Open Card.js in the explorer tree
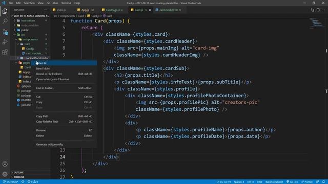The width and height of the screenshot is (328, 184). click(x=30, y=49)
